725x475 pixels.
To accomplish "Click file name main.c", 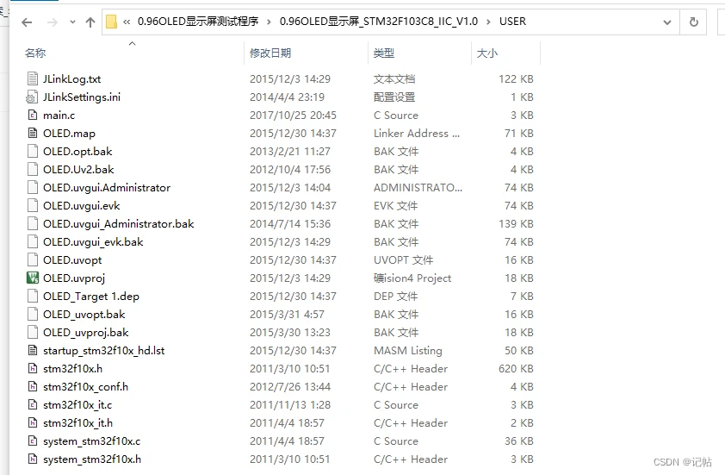I will [x=59, y=116].
